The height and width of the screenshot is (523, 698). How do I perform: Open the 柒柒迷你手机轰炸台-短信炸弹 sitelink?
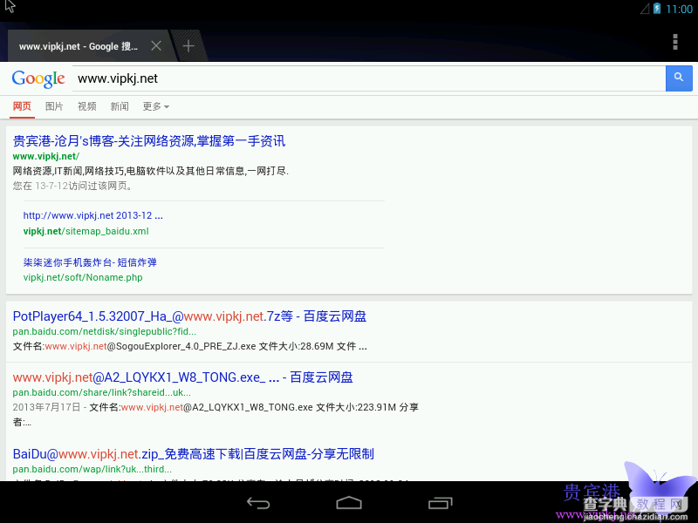[x=90, y=262]
